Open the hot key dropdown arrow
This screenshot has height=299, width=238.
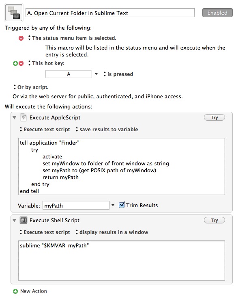pyautogui.click(x=96, y=74)
